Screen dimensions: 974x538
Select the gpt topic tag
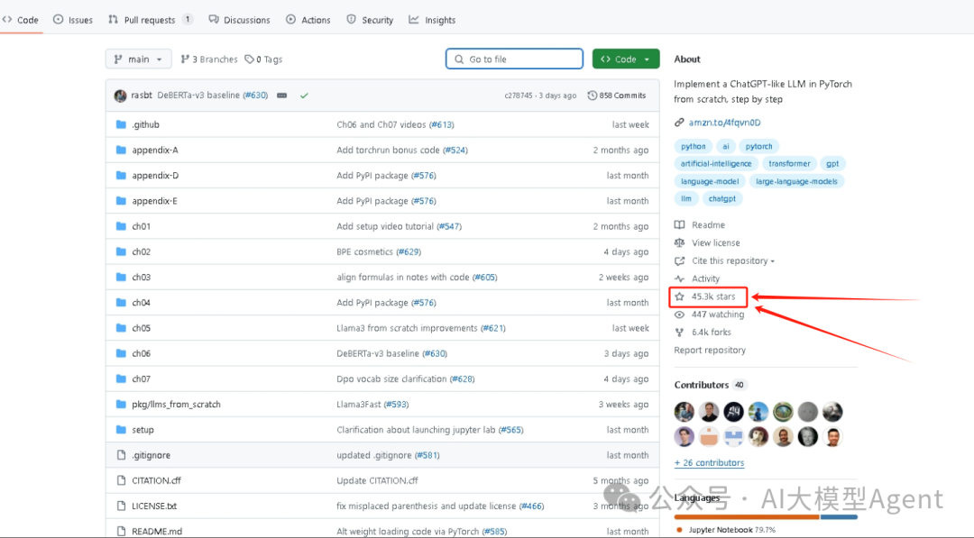click(832, 164)
